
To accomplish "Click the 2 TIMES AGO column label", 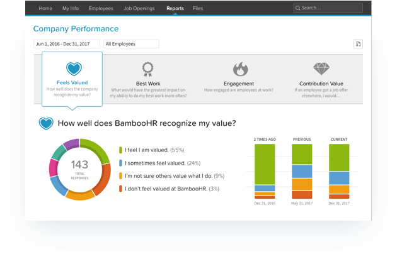I will (x=265, y=139).
